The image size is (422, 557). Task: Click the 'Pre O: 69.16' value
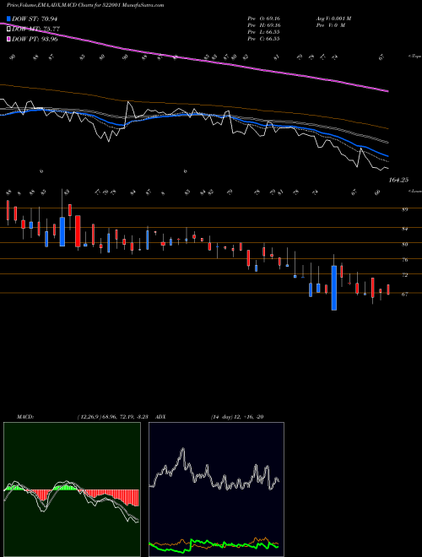[264, 19]
